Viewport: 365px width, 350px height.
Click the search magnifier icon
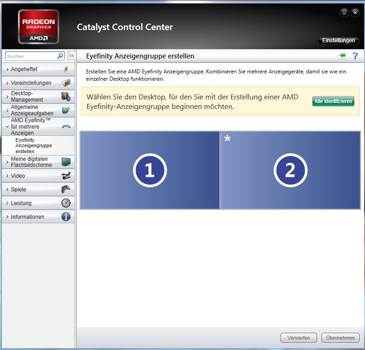(60, 56)
